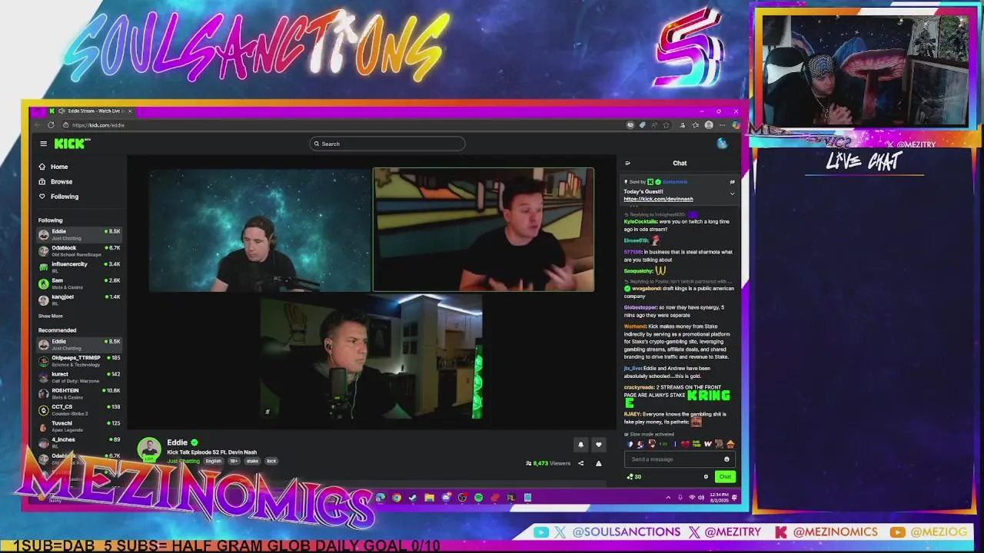
Task: Toggle the follow heart for Eddie
Action: [599, 445]
